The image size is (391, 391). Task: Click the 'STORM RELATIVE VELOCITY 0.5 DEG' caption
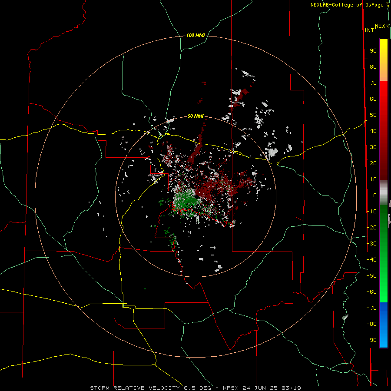coord(150,388)
